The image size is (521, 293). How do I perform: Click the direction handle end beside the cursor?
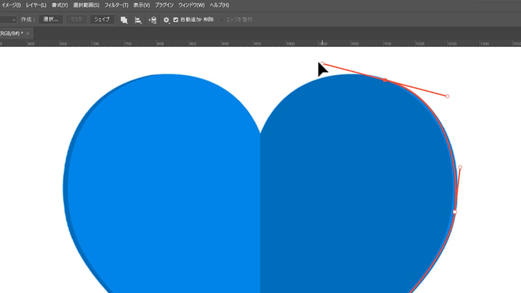tap(322, 63)
